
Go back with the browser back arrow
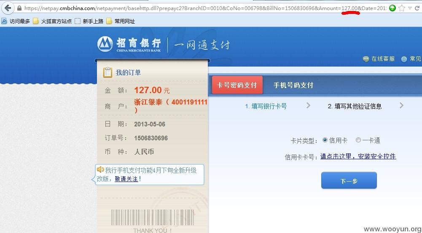(8, 8)
